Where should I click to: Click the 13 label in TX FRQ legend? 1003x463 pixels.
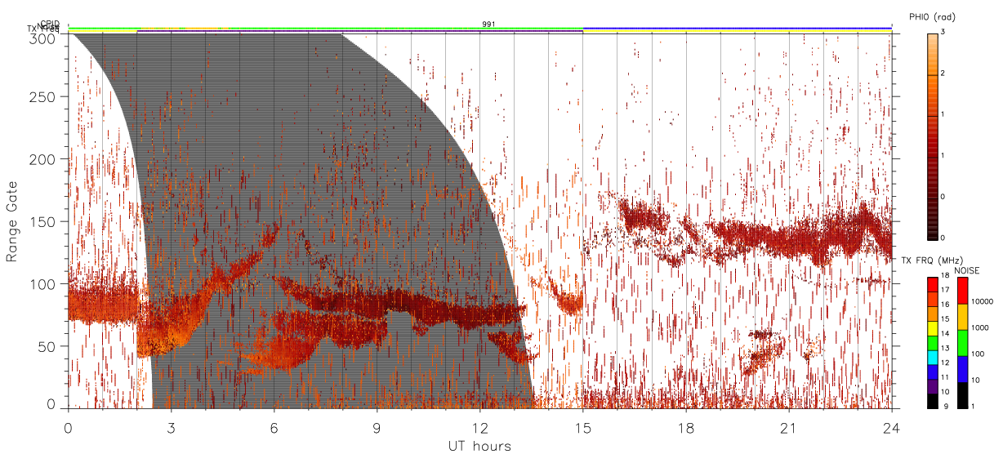(945, 348)
